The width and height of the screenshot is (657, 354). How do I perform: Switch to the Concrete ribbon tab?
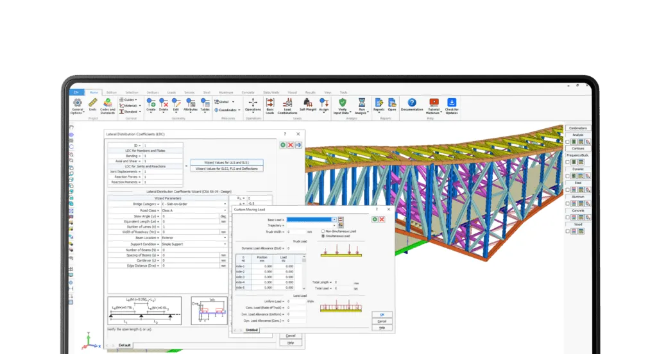point(248,92)
